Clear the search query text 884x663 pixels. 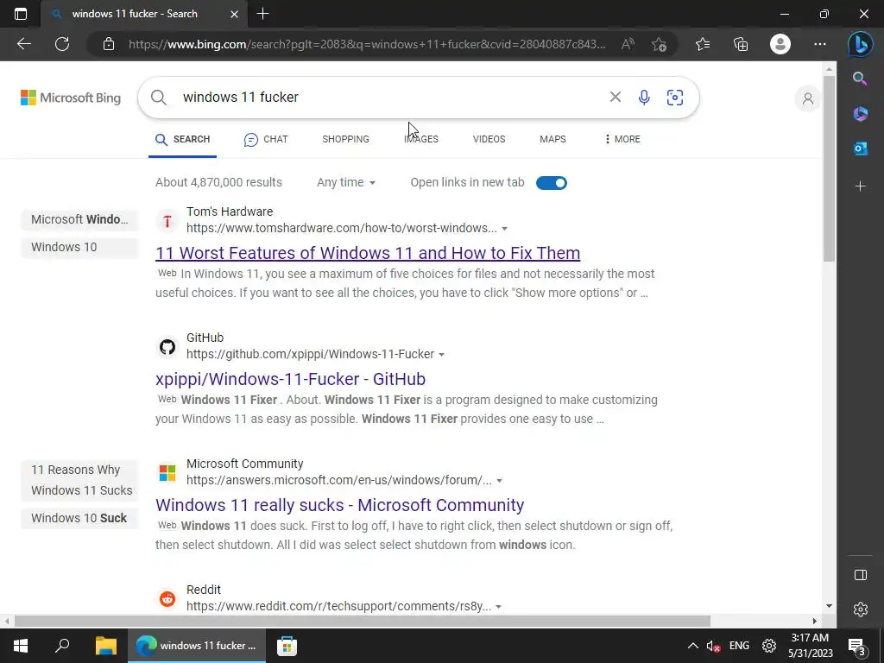(615, 97)
